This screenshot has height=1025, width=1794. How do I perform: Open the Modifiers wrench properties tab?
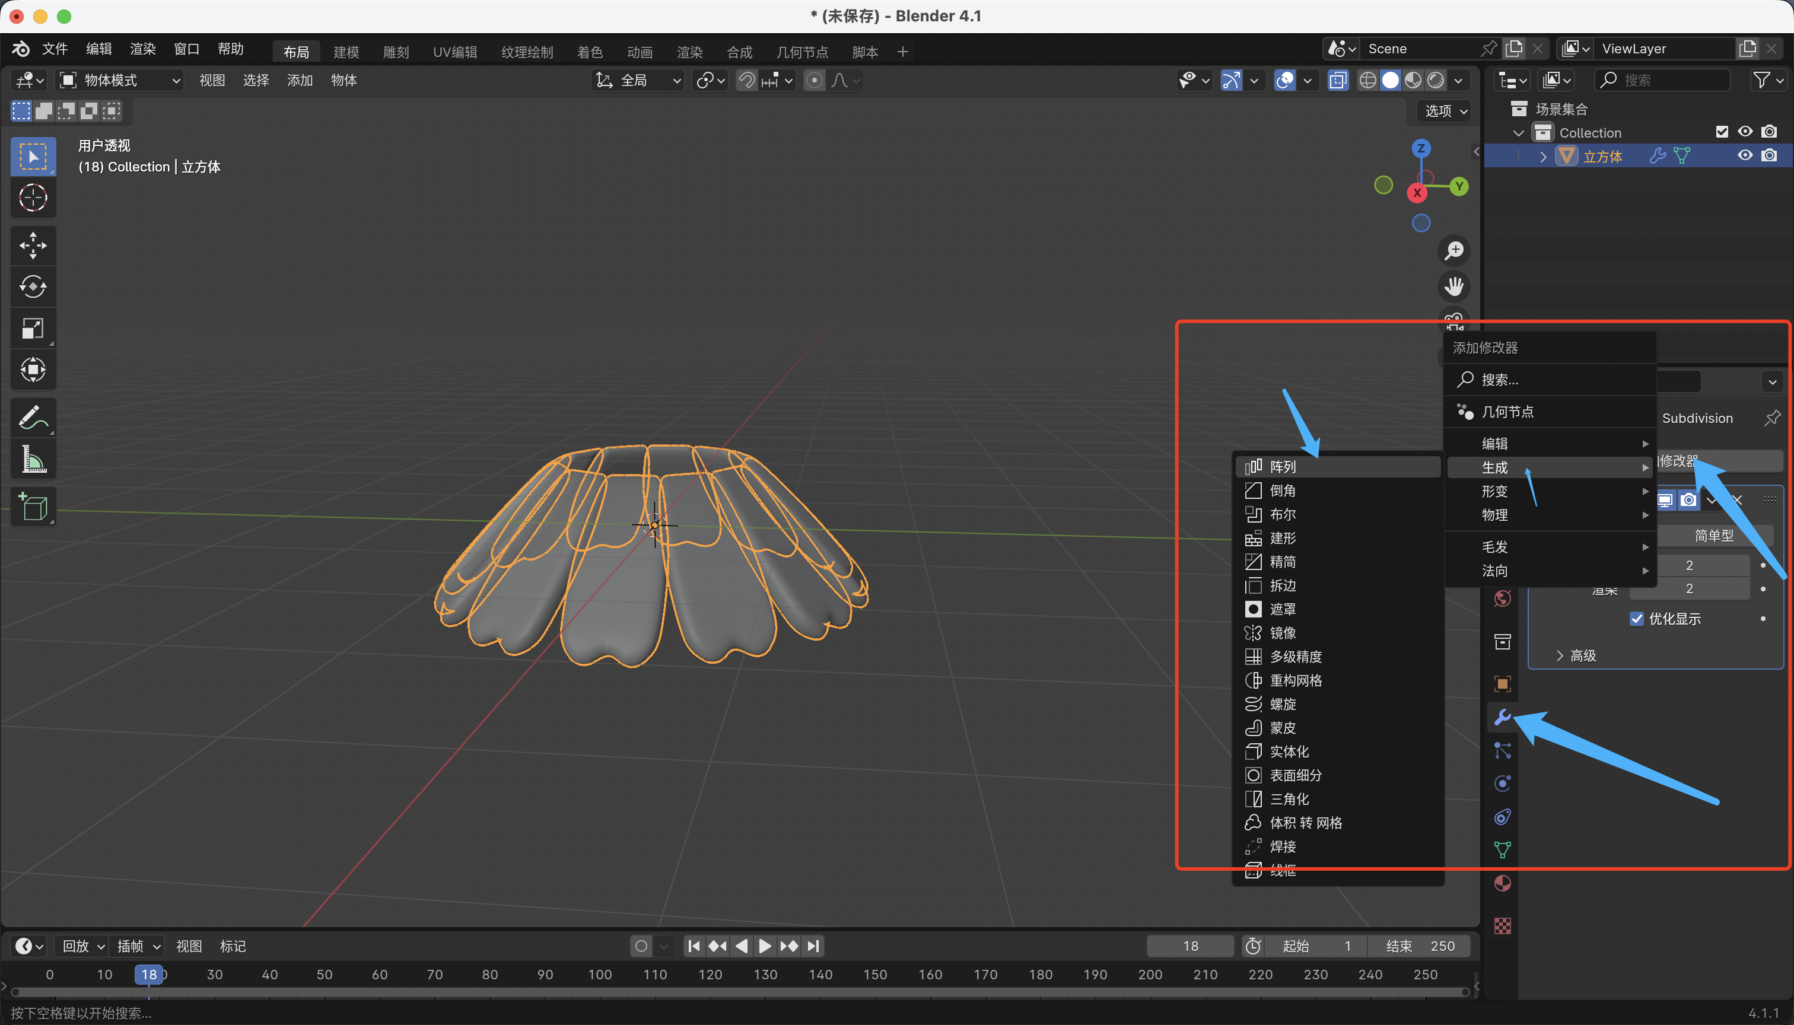tap(1502, 717)
